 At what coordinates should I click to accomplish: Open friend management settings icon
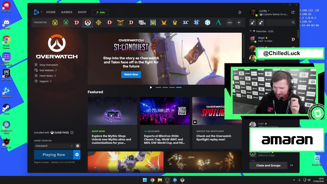261,22
